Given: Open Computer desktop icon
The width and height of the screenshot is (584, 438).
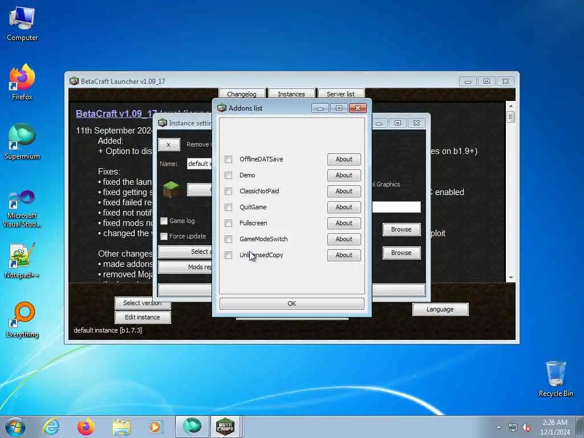Looking at the screenshot, I should point(22,24).
